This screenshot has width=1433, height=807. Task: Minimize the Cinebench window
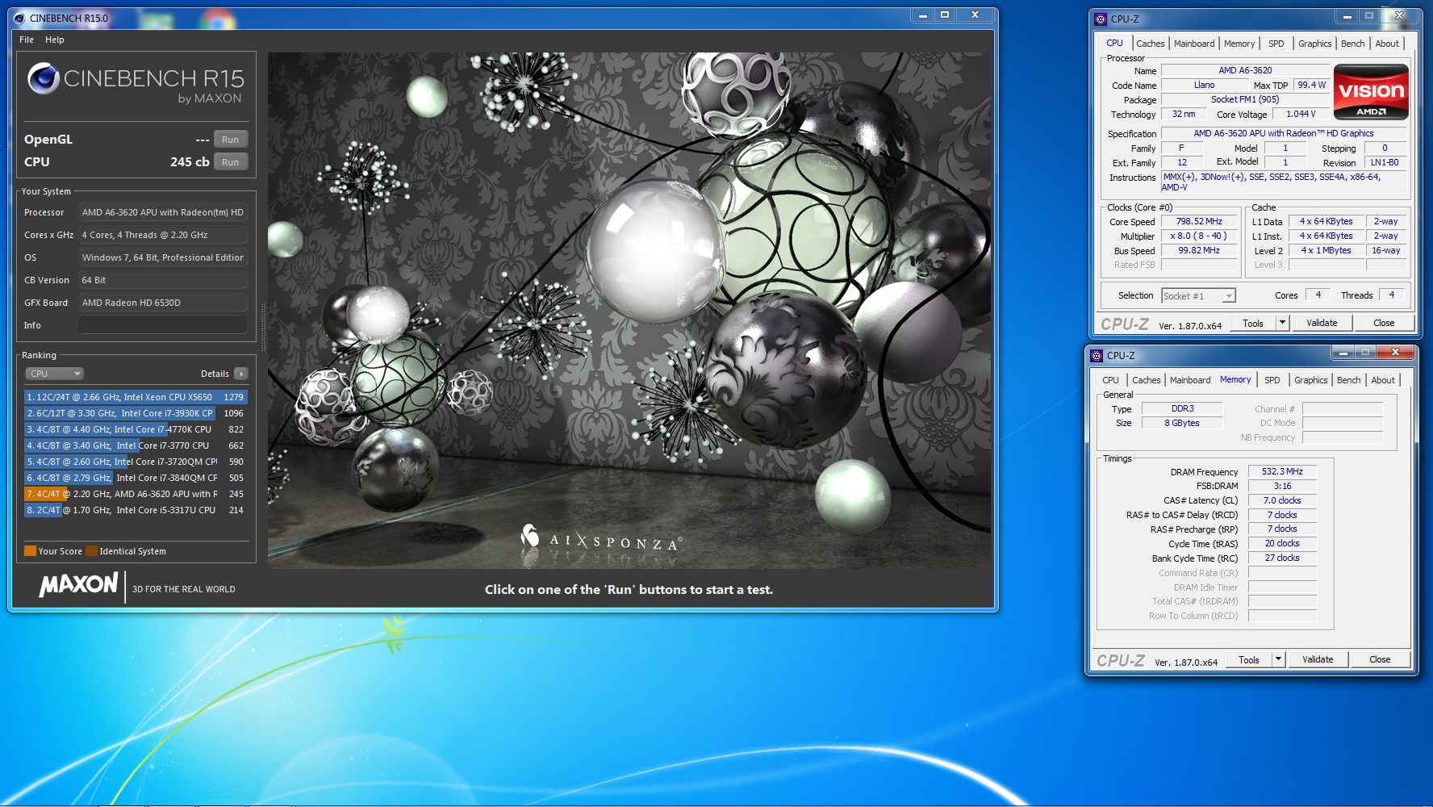923,15
